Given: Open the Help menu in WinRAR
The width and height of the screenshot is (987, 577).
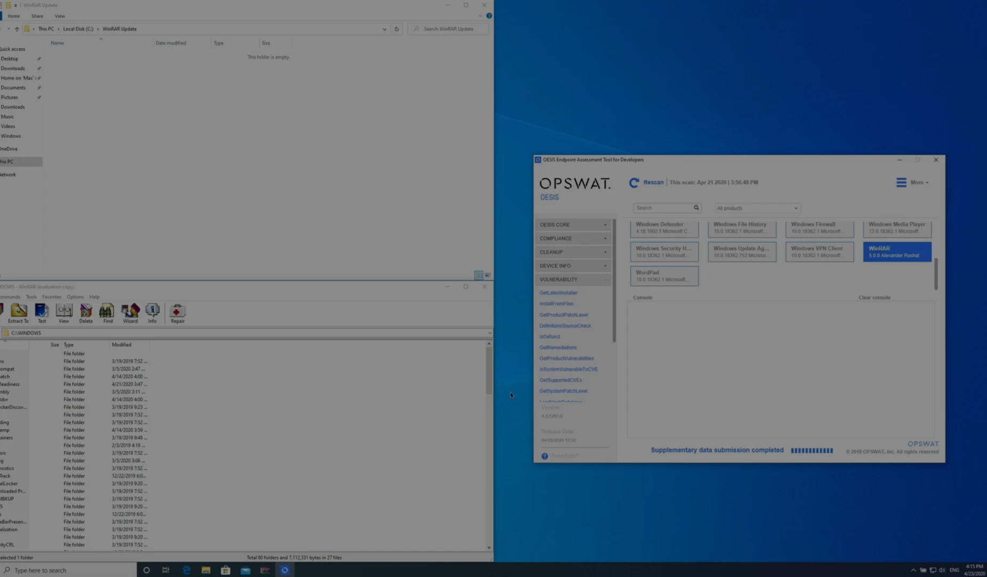Looking at the screenshot, I should tap(95, 297).
